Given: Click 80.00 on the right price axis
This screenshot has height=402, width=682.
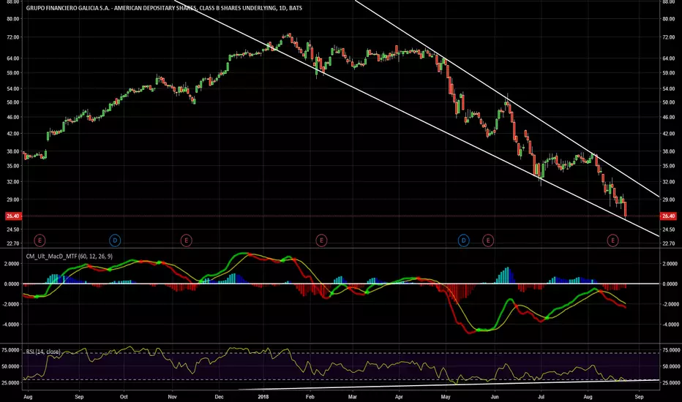Looking at the screenshot, I should [669, 19].
